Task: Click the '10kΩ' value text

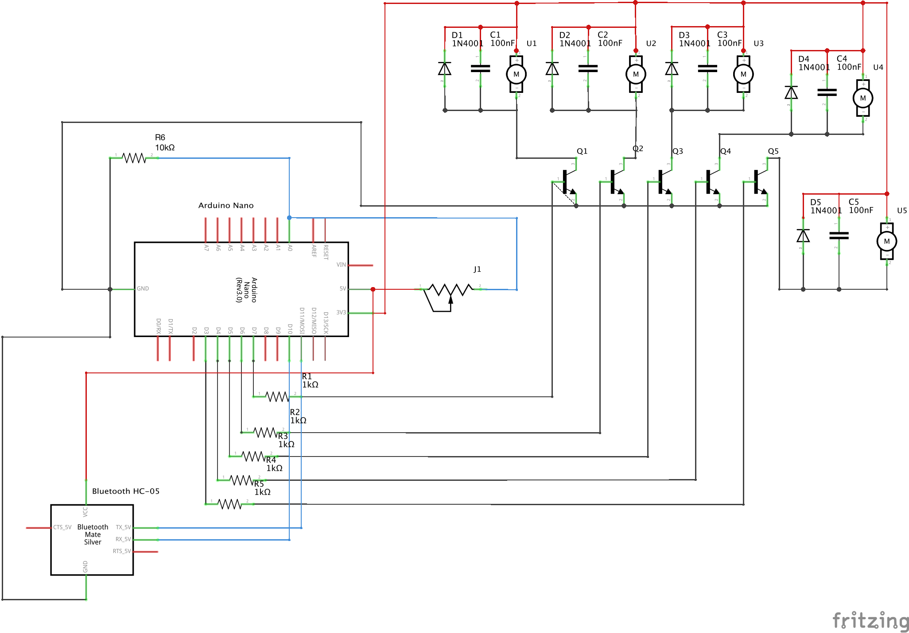Action: [x=165, y=147]
